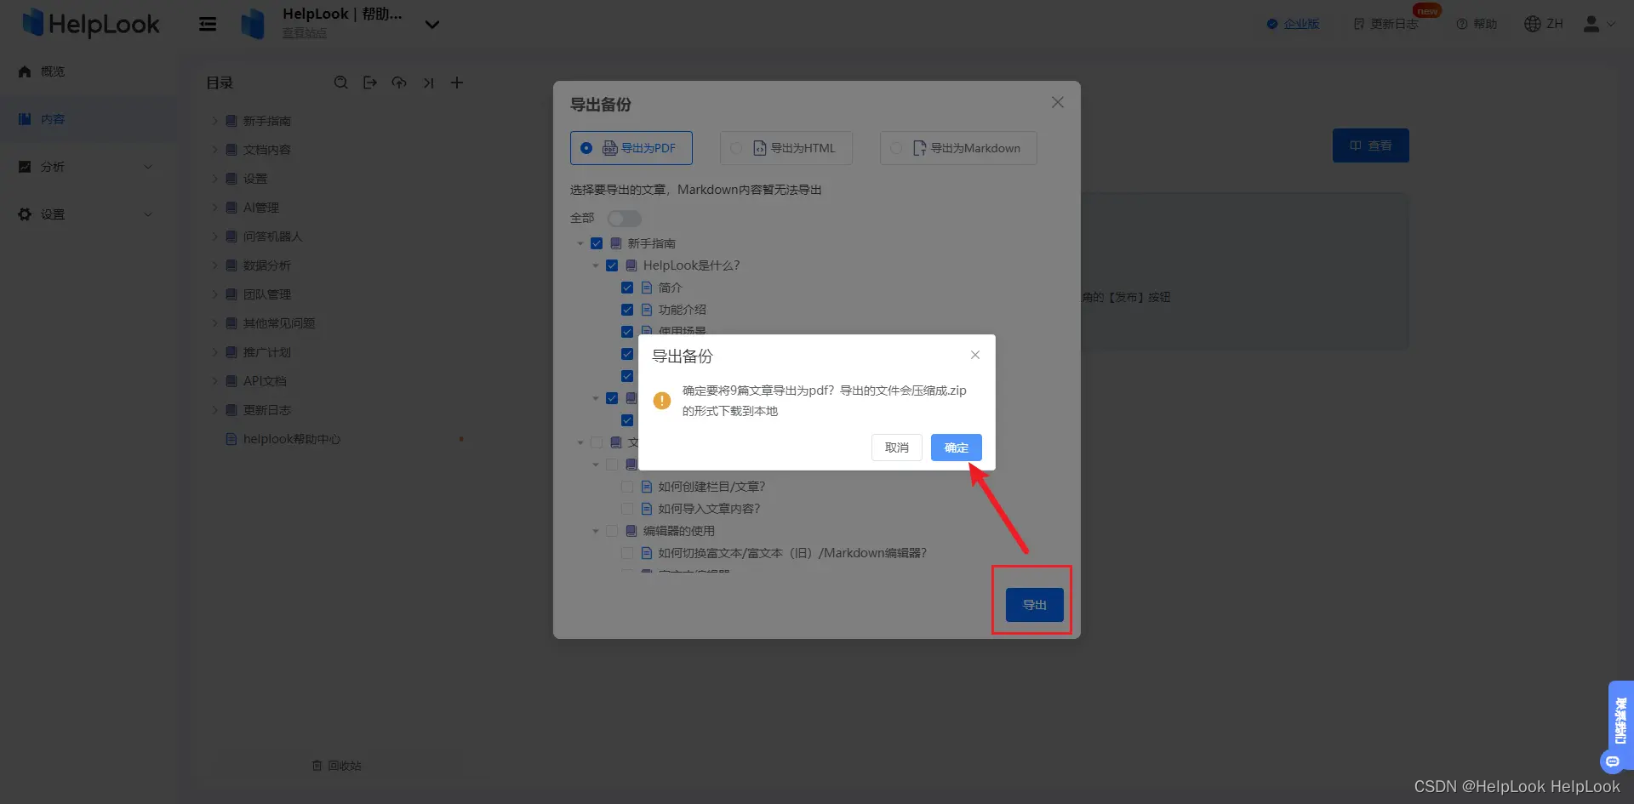Uncheck the 功能介绍 checkbox
Viewport: 1634px width, 804px height.
coord(627,310)
